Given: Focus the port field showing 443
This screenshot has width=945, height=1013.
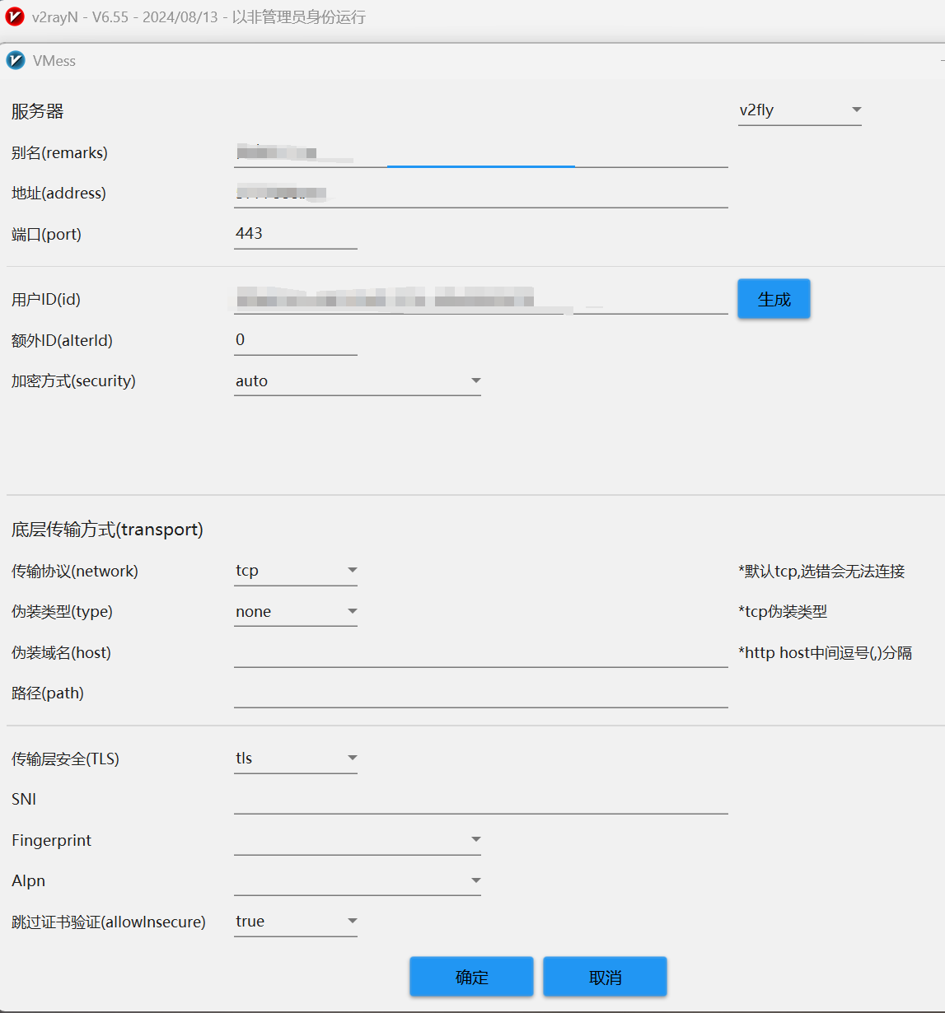Looking at the screenshot, I should pos(295,234).
